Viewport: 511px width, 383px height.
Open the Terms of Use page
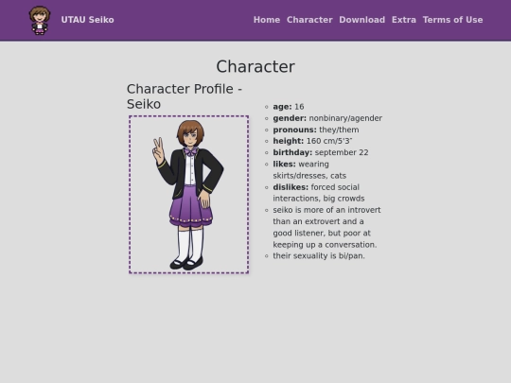click(452, 20)
